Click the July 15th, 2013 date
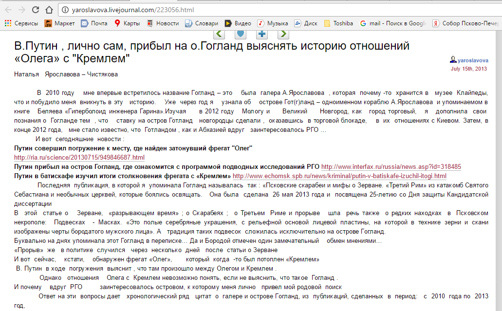502x311 pixels. (x=469, y=69)
